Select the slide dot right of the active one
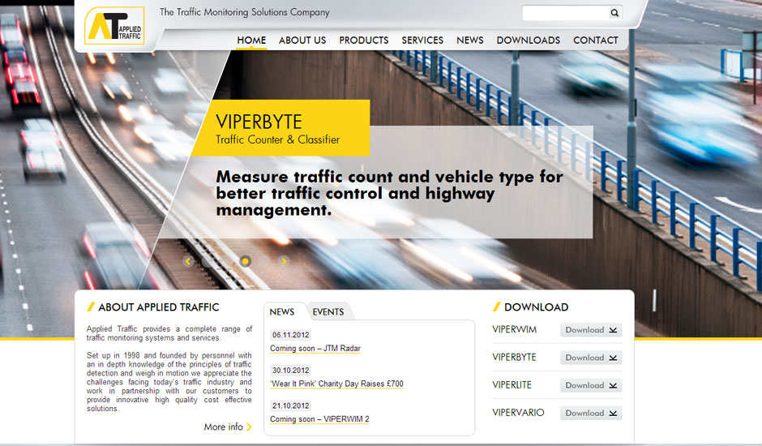Image resolution: width=762 pixels, height=446 pixels. 264,261
